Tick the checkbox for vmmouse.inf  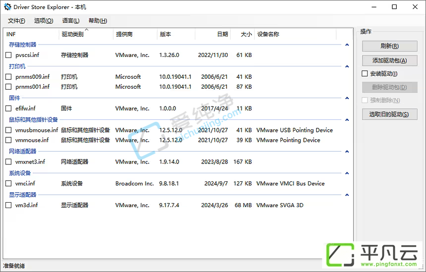(8, 140)
